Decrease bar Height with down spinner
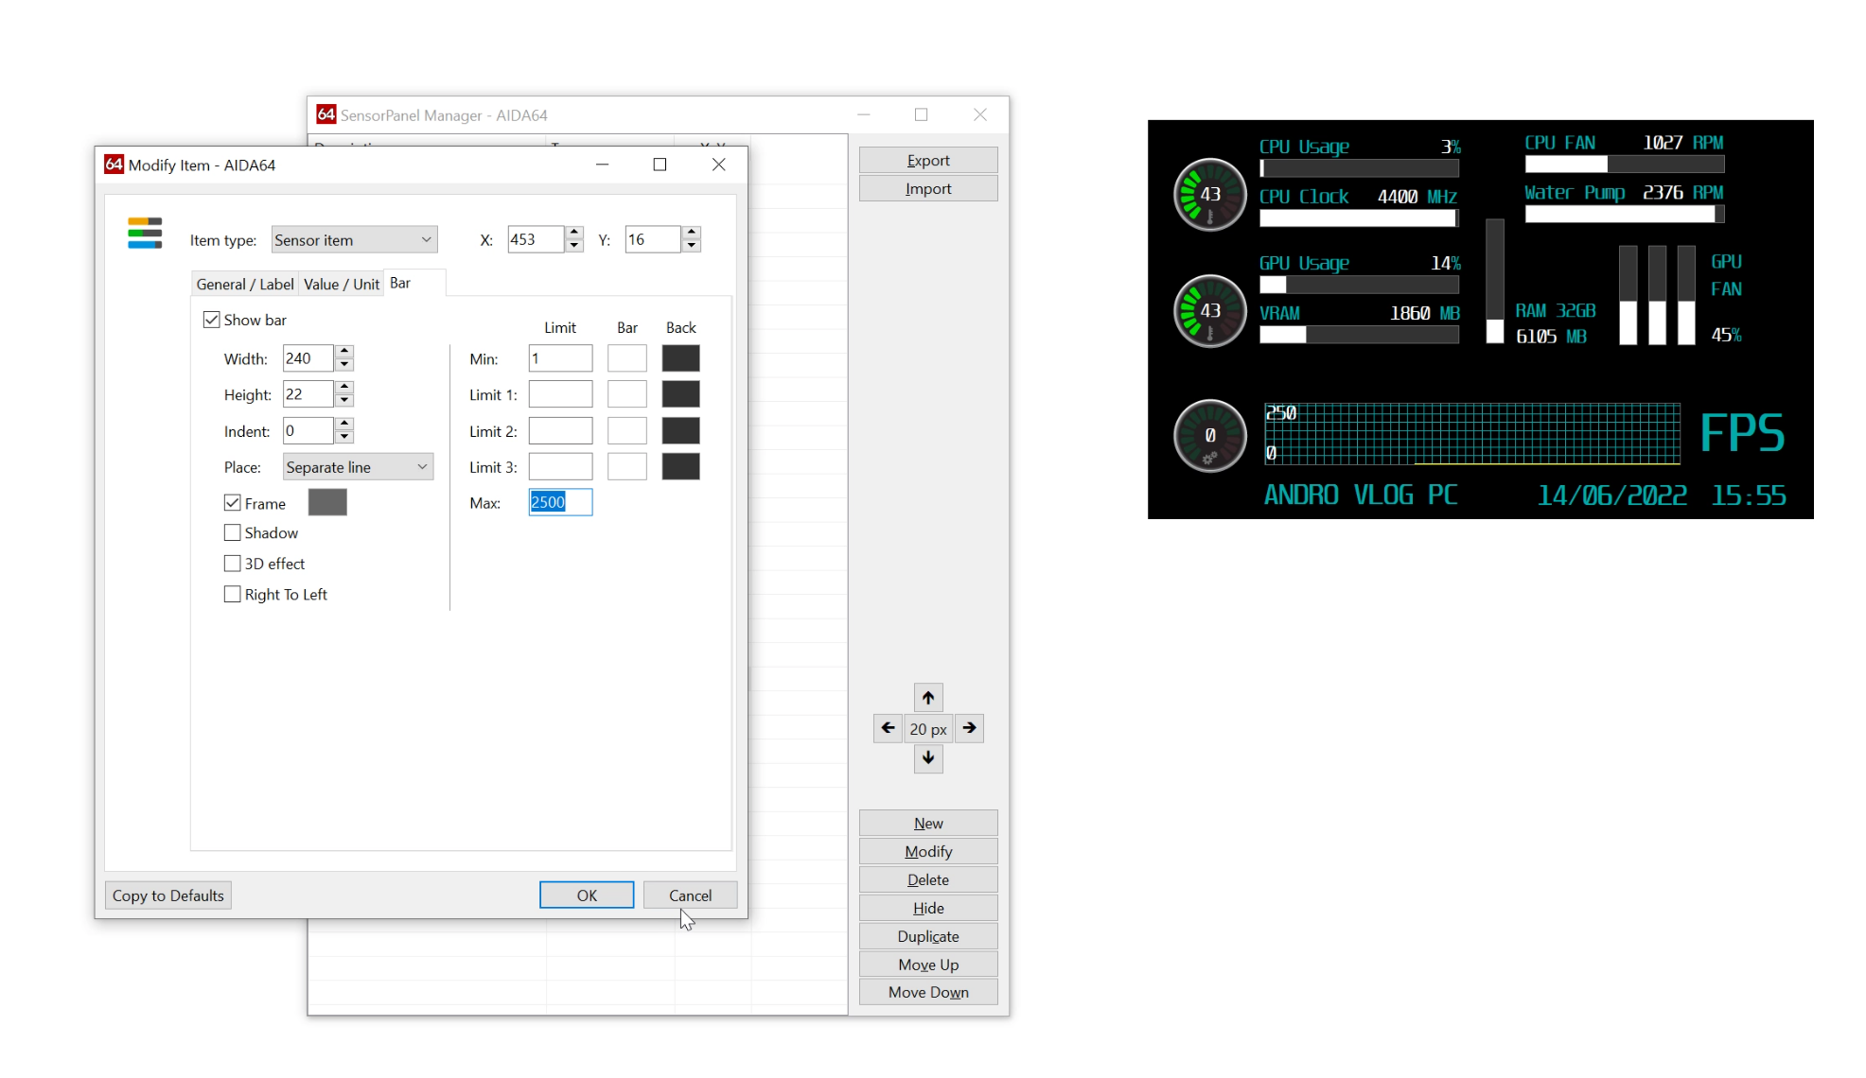 point(344,401)
